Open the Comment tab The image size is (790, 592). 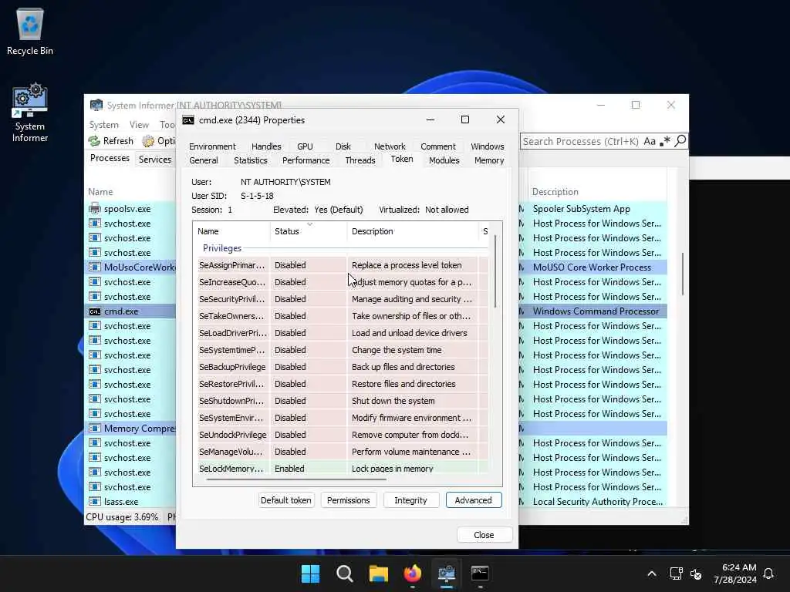tap(438, 146)
